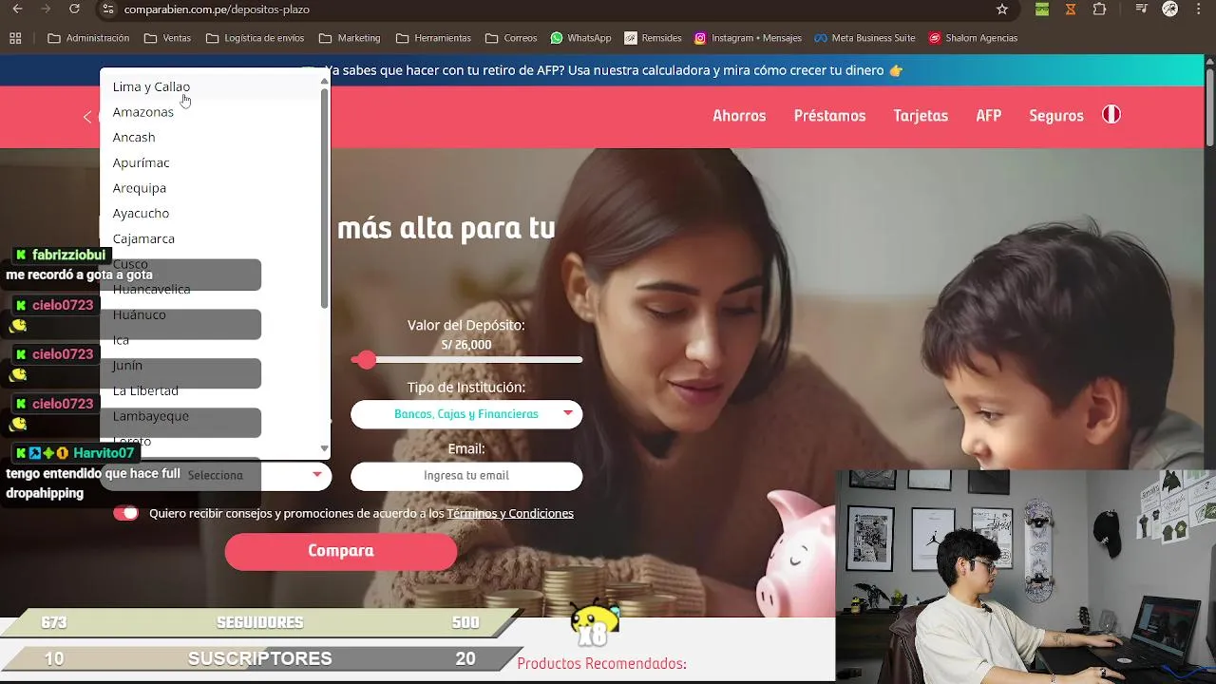Select Amazonas from the region list
The width and height of the screenshot is (1216, 684).
(210, 112)
